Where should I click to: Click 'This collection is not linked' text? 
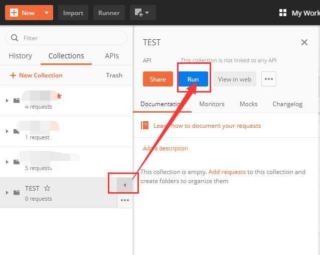[228, 60]
